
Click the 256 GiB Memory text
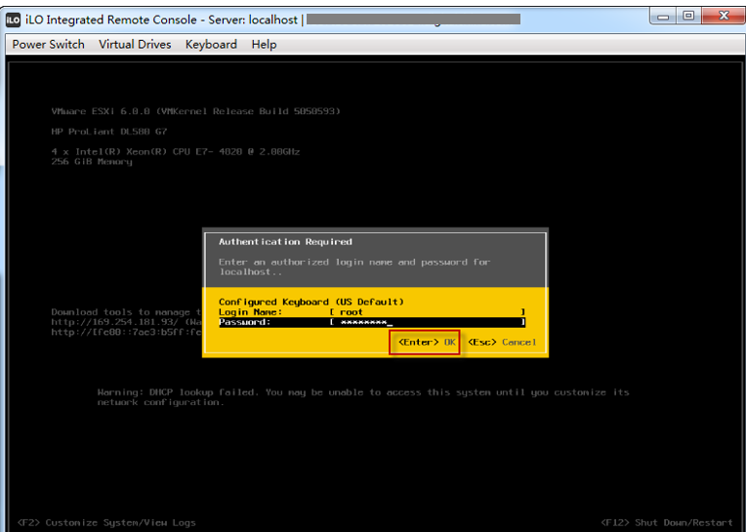[92, 162]
